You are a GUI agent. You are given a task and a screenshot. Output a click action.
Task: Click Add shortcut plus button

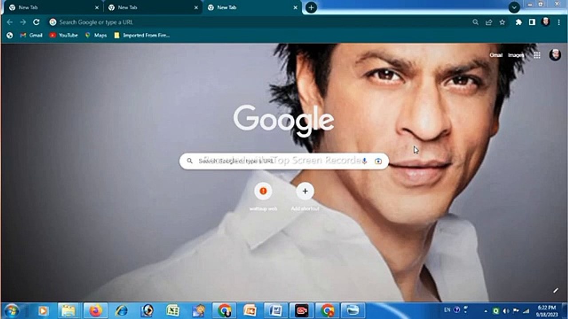click(305, 191)
